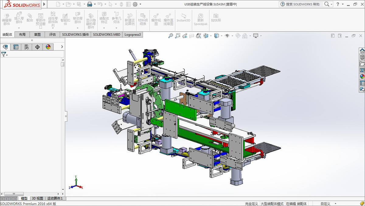365x206 pixels.
Task: Expand the manager panel tabs chevron arrow
Action: coord(62,47)
